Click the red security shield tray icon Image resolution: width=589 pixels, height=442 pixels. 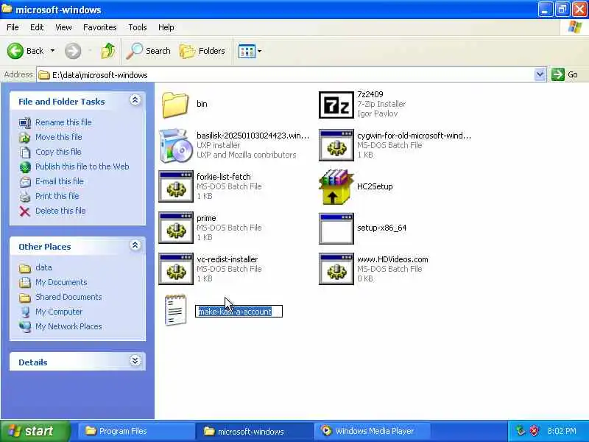click(x=534, y=431)
